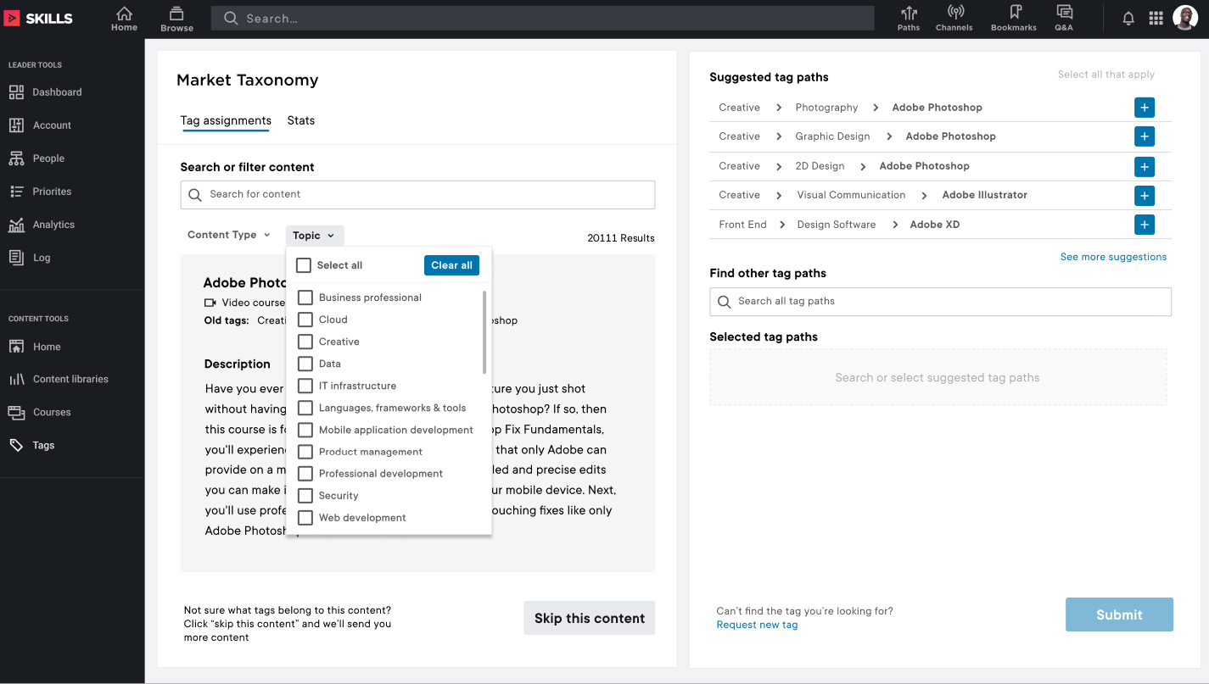Open Priorites in sidebar
This screenshot has height=684, width=1209.
click(40, 192)
